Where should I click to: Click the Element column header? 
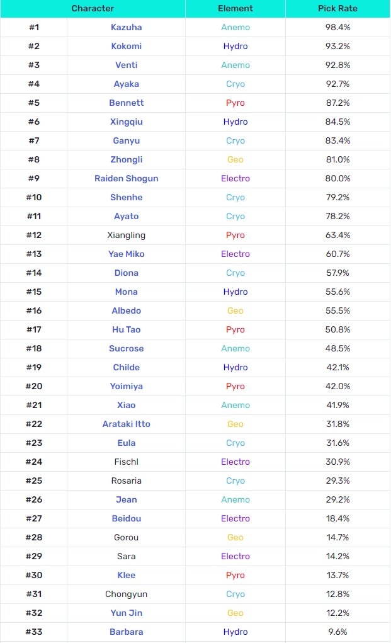click(x=235, y=8)
